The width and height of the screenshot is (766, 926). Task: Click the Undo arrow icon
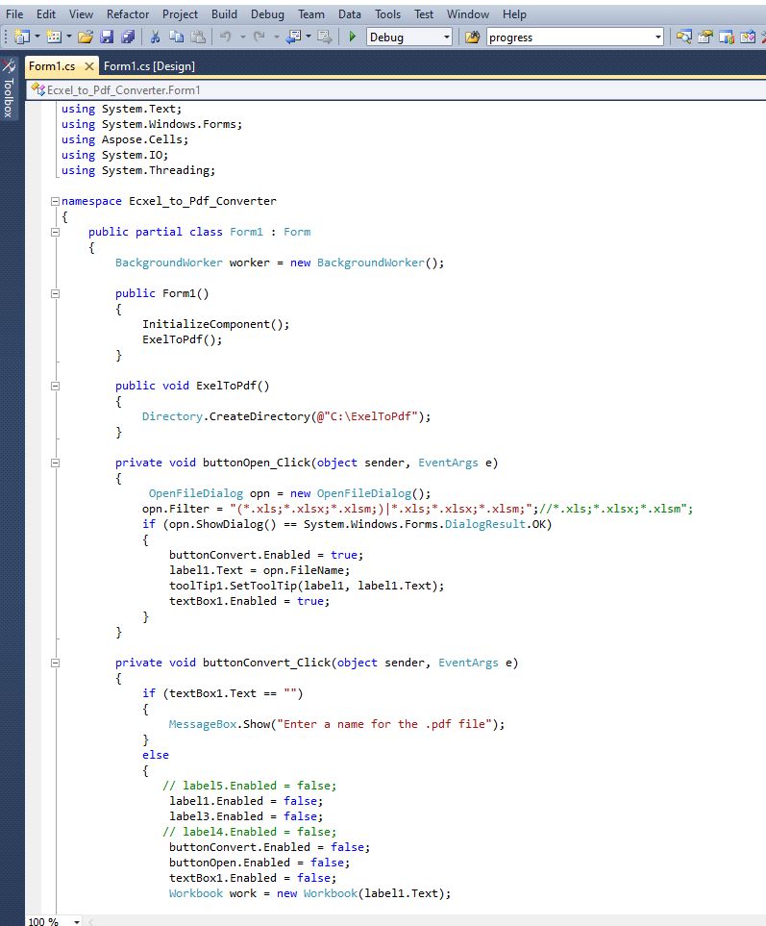[x=225, y=38]
